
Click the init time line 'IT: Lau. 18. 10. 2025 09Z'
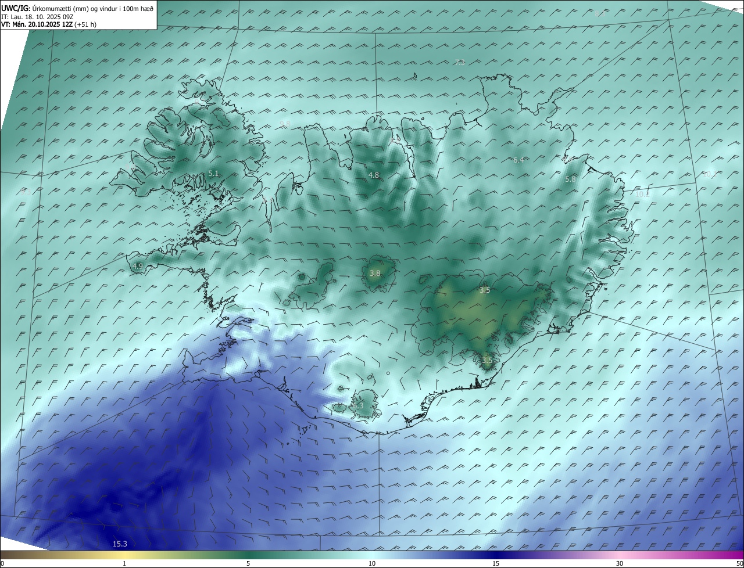click(x=37, y=17)
